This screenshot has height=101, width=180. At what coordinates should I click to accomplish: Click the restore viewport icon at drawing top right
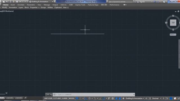pos(178,12)
